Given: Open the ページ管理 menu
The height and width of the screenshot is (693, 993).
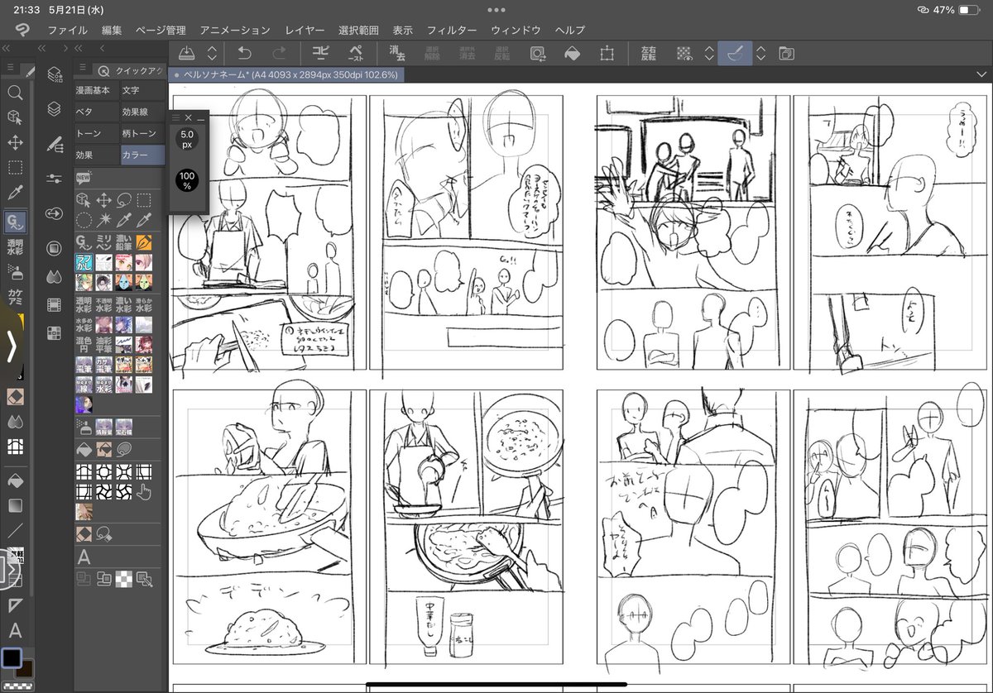Looking at the screenshot, I should point(161,30).
